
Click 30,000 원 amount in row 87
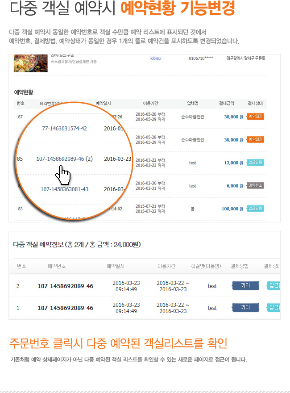click(233, 117)
